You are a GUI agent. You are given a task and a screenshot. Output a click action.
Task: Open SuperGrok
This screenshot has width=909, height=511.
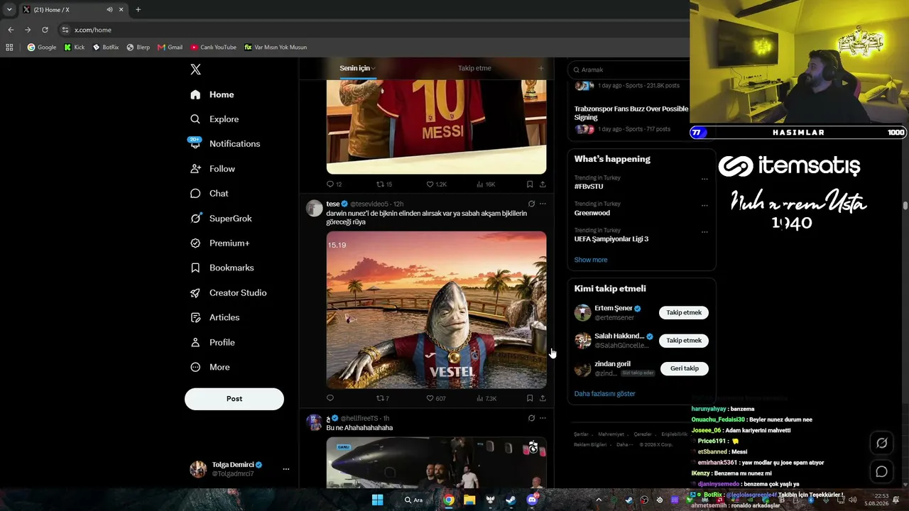click(221, 219)
